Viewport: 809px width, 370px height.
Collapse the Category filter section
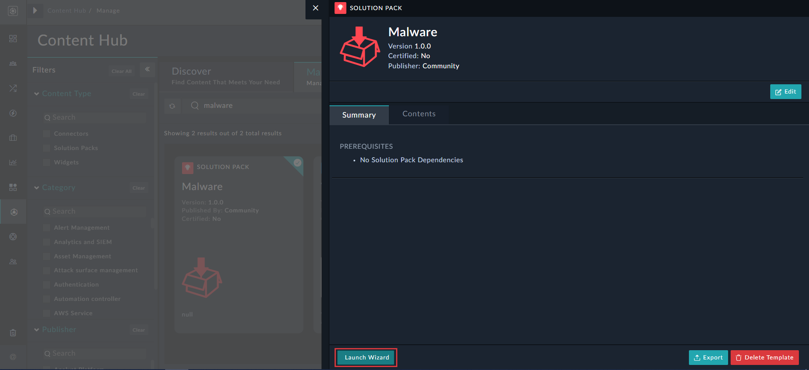click(x=37, y=188)
